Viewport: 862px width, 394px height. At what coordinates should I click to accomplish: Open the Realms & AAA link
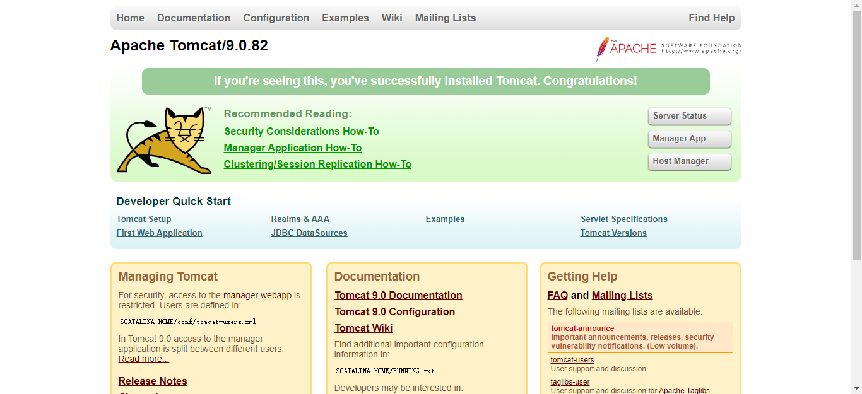(300, 219)
